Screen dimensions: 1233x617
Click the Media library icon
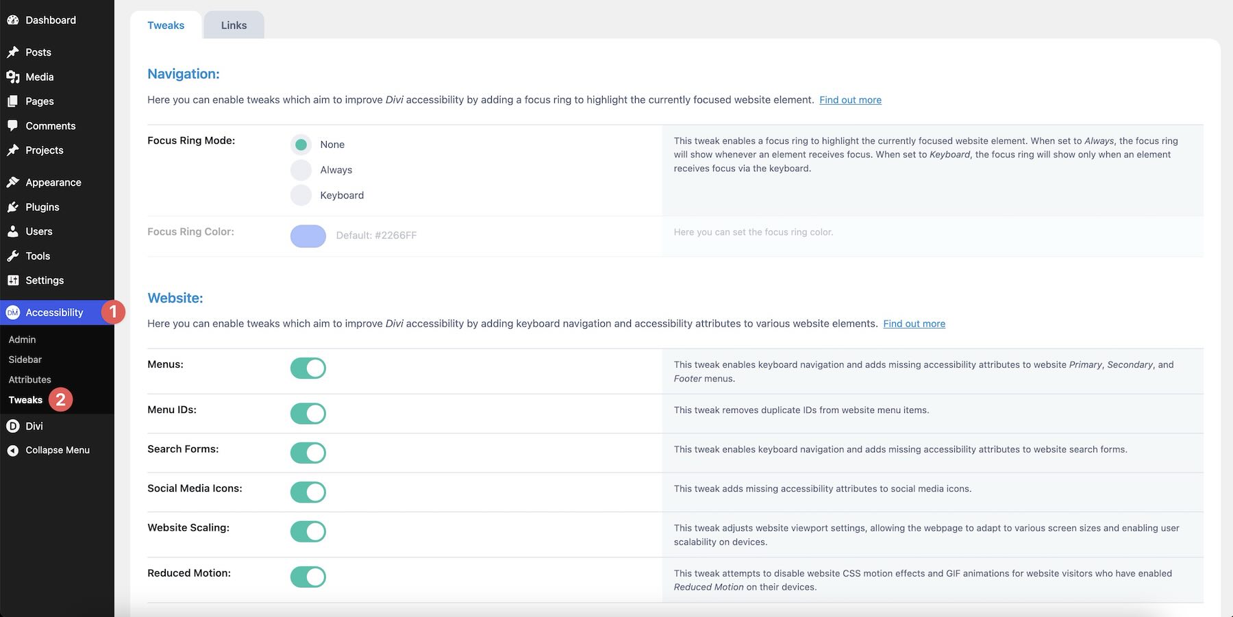click(13, 77)
